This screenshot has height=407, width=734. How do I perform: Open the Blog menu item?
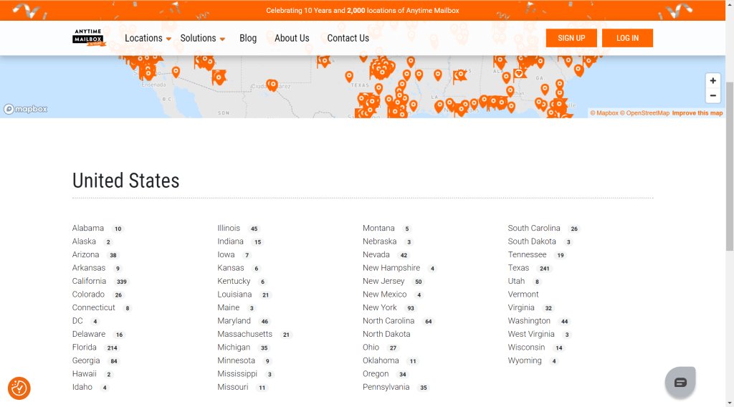[x=248, y=38]
